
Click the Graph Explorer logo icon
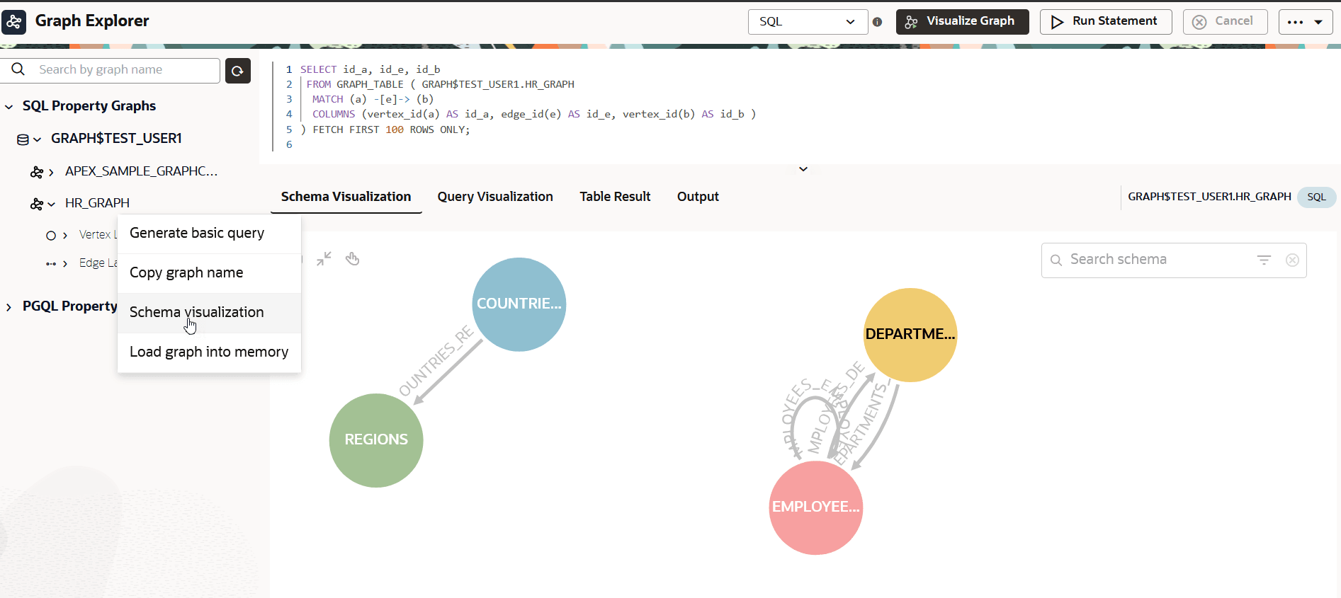(14, 22)
